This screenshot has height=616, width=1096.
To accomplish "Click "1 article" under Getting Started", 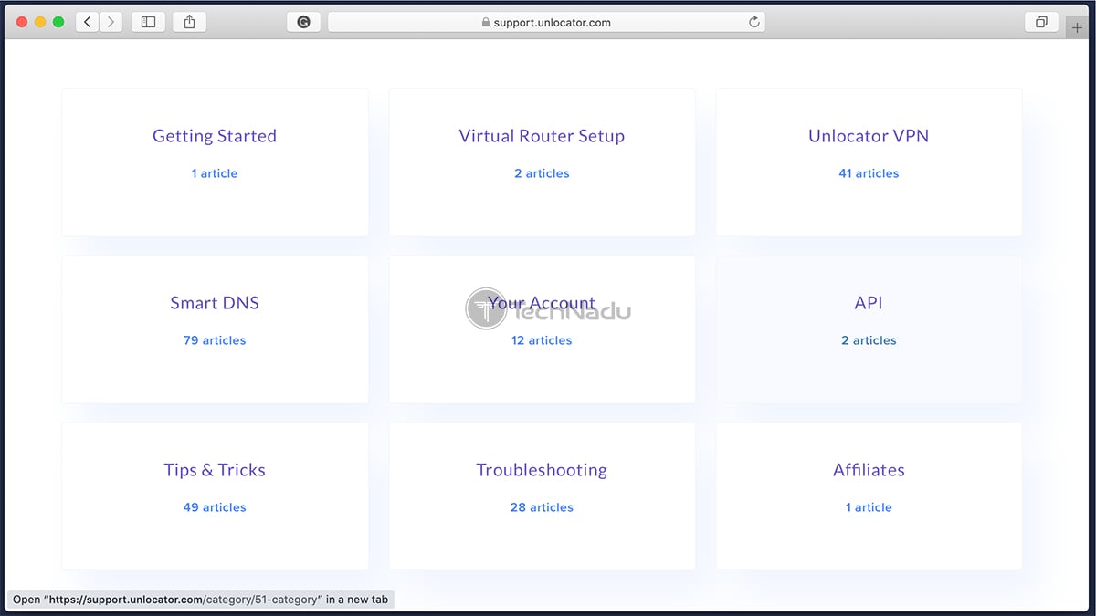I will click(x=215, y=173).
